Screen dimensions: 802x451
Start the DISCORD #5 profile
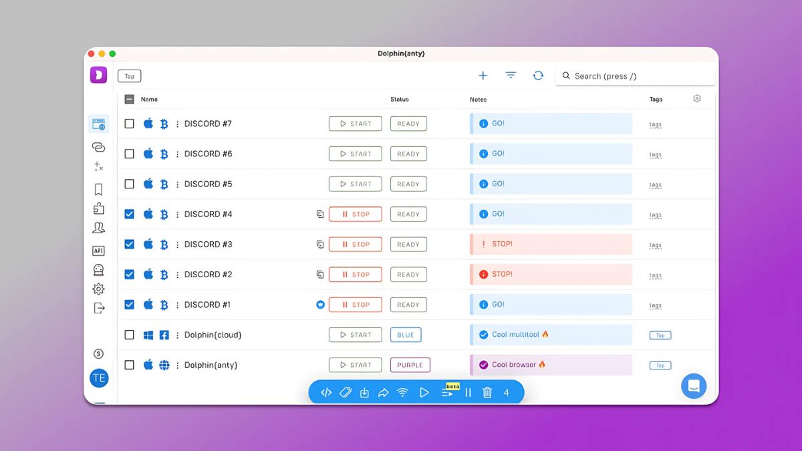356,184
